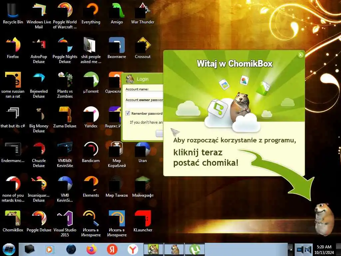Select the Мир Танков icon

117,186
